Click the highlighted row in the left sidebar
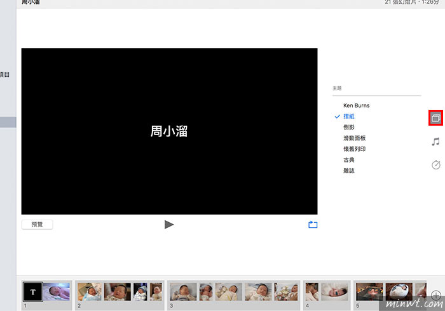The image size is (445, 311). 8,122
